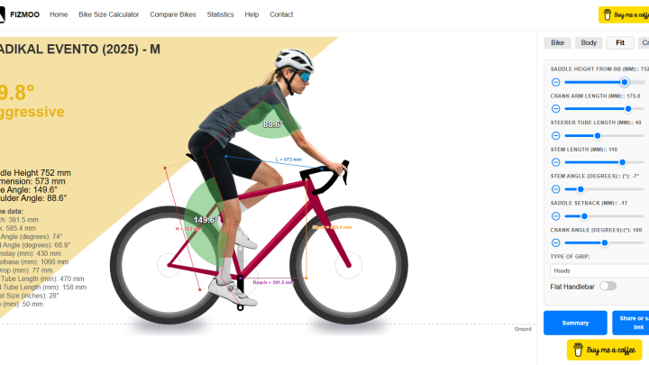Decrease saddle setback with minus icon
The width and height of the screenshot is (649, 365).
coord(555,216)
